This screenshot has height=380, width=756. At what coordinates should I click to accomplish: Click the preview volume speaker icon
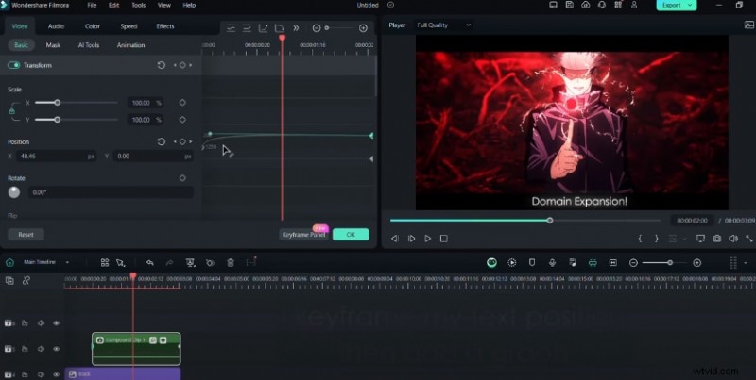pos(733,239)
